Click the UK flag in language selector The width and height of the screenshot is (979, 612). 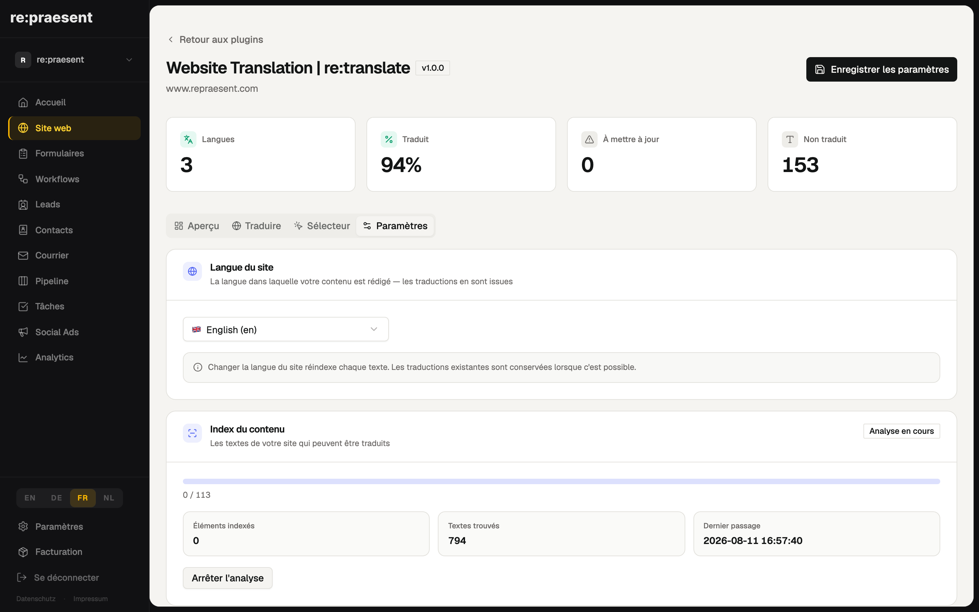(196, 329)
